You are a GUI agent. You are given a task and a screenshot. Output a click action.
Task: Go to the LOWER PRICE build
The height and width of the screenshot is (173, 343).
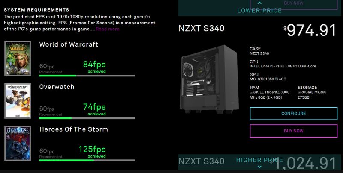point(260,10)
